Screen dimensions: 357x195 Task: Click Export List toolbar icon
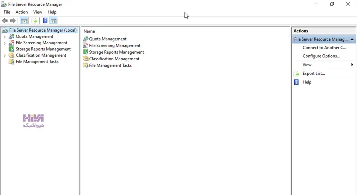click(x=34, y=21)
